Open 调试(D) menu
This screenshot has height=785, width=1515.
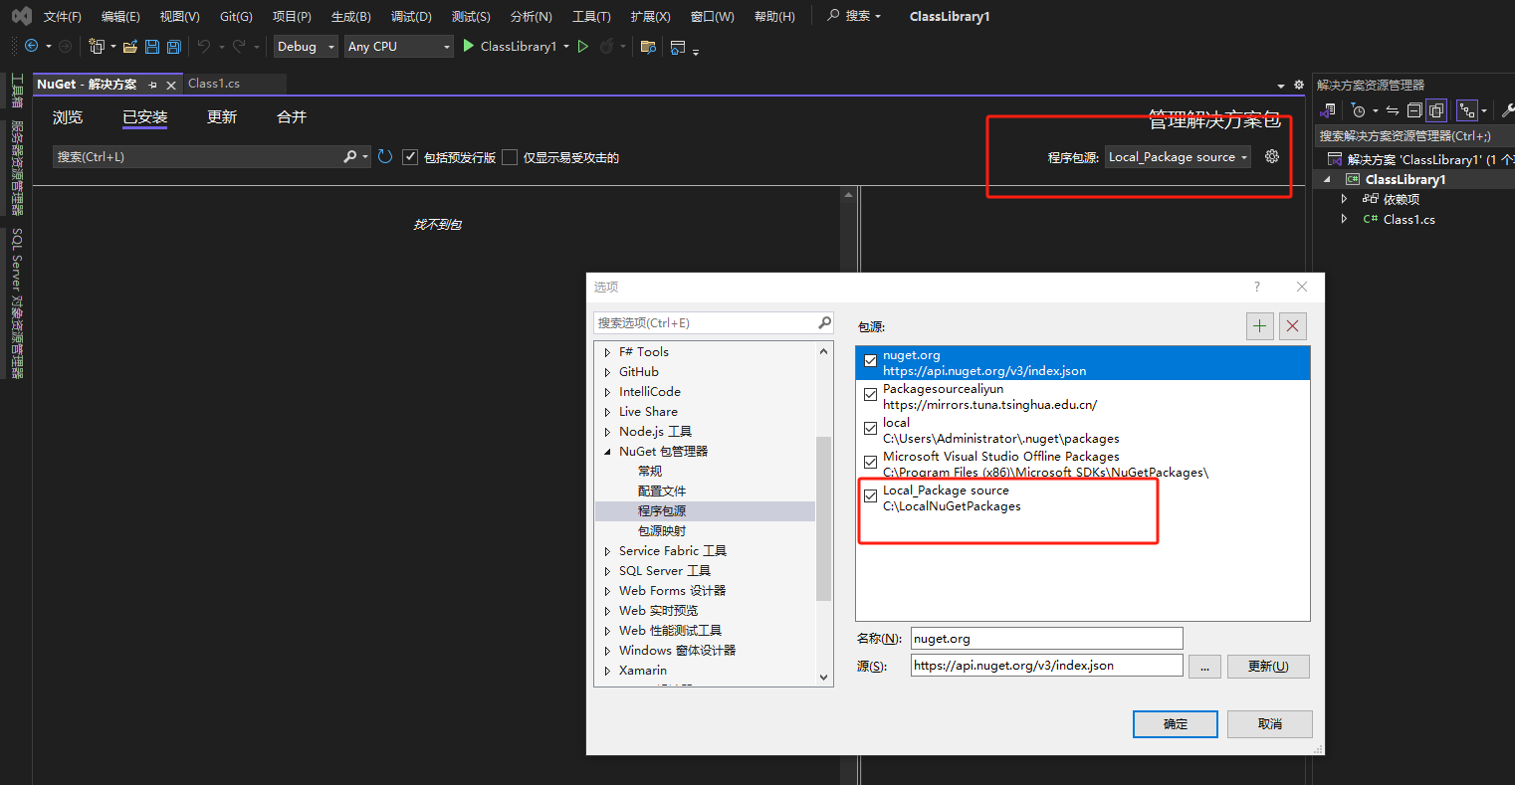(x=411, y=16)
